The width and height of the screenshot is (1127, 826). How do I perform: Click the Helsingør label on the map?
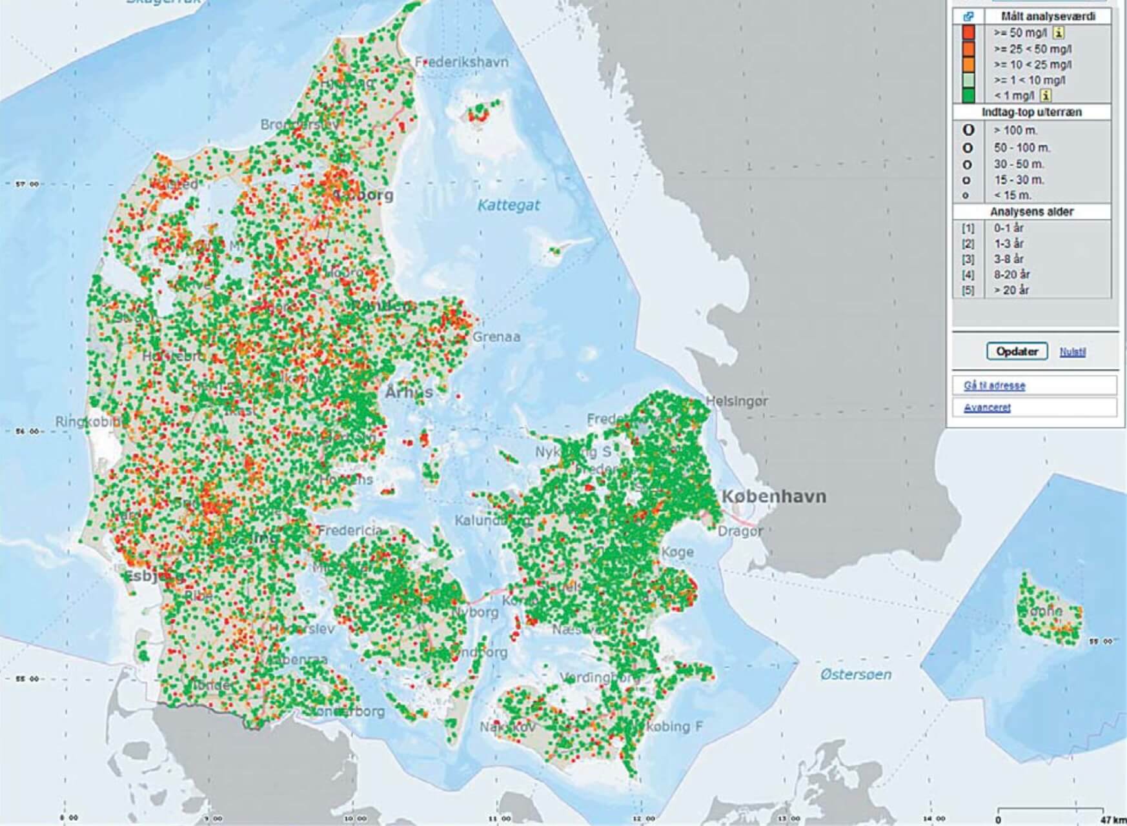(736, 401)
